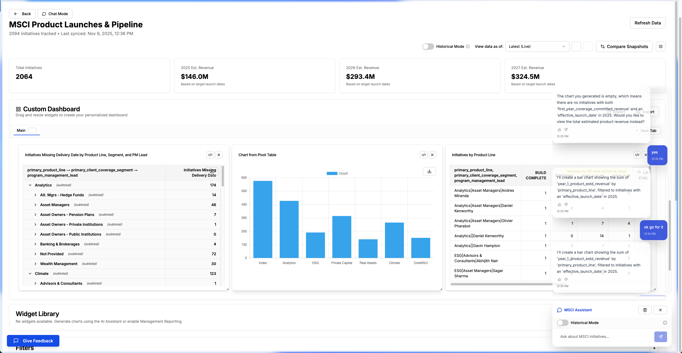Enable Historical Mode in the top toolbar
Screen dimensions: 682x353
pyautogui.click(x=428, y=46)
